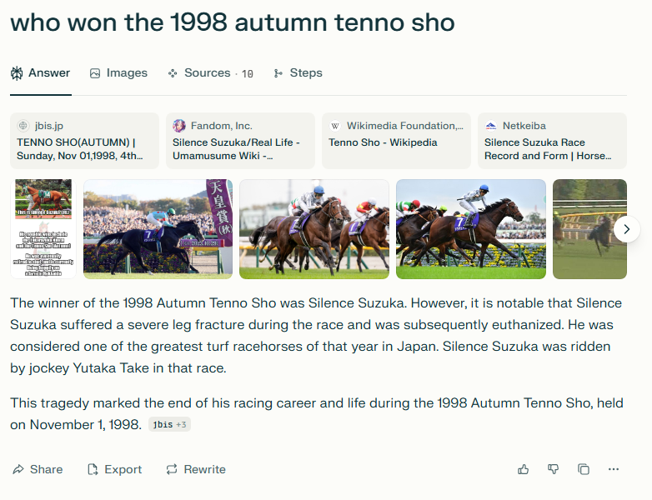Image resolution: width=652 pixels, height=500 pixels.
Task: Click the Fandom source favicon
Action: click(x=179, y=126)
